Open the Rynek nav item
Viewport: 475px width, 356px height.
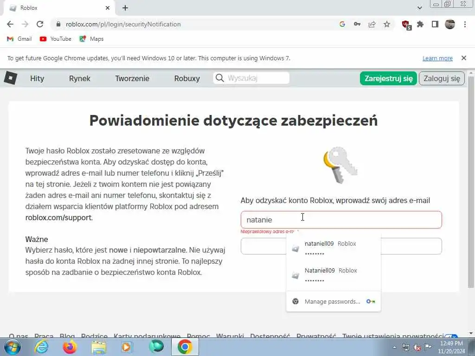pyautogui.click(x=80, y=78)
